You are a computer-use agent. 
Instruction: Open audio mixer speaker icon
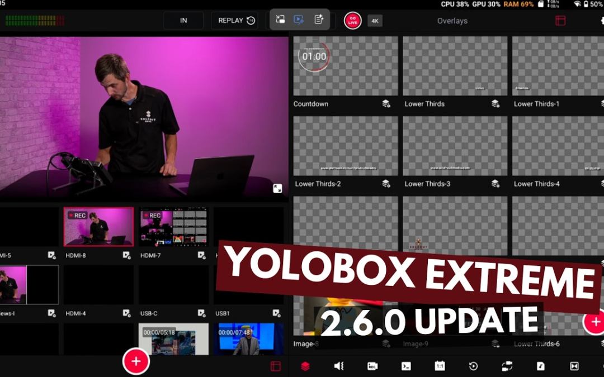point(339,366)
